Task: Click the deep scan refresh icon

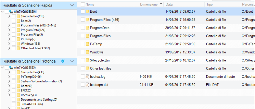Action: point(63,61)
